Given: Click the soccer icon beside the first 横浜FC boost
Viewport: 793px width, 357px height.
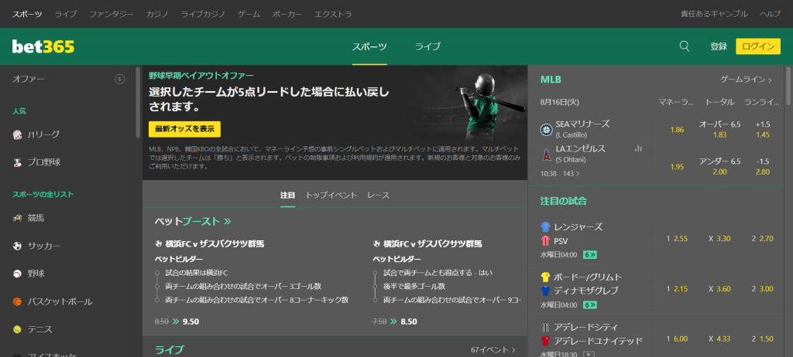Looking at the screenshot, I should 158,244.
